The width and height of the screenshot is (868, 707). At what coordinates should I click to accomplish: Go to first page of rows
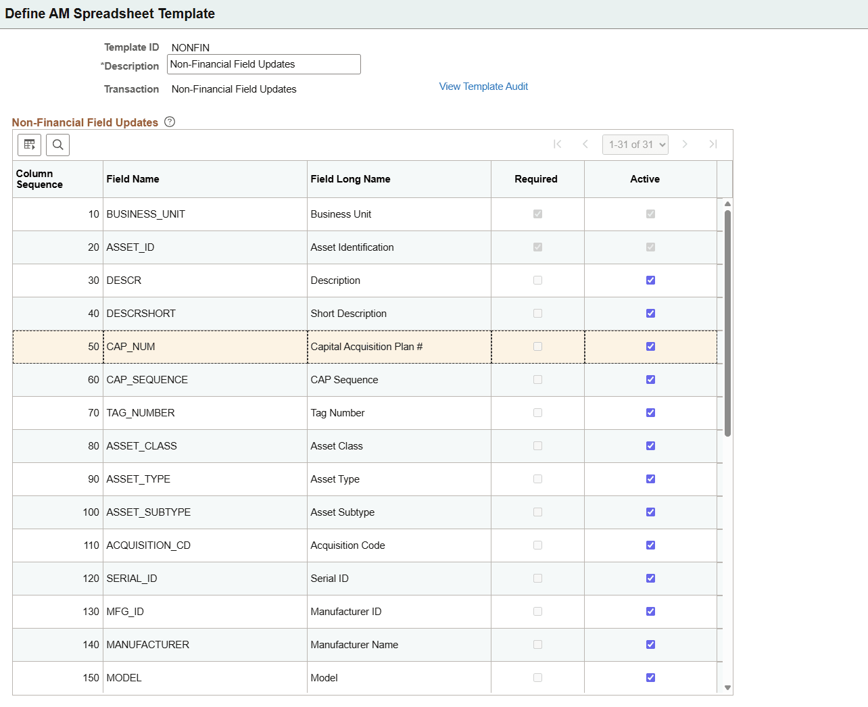click(558, 144)
